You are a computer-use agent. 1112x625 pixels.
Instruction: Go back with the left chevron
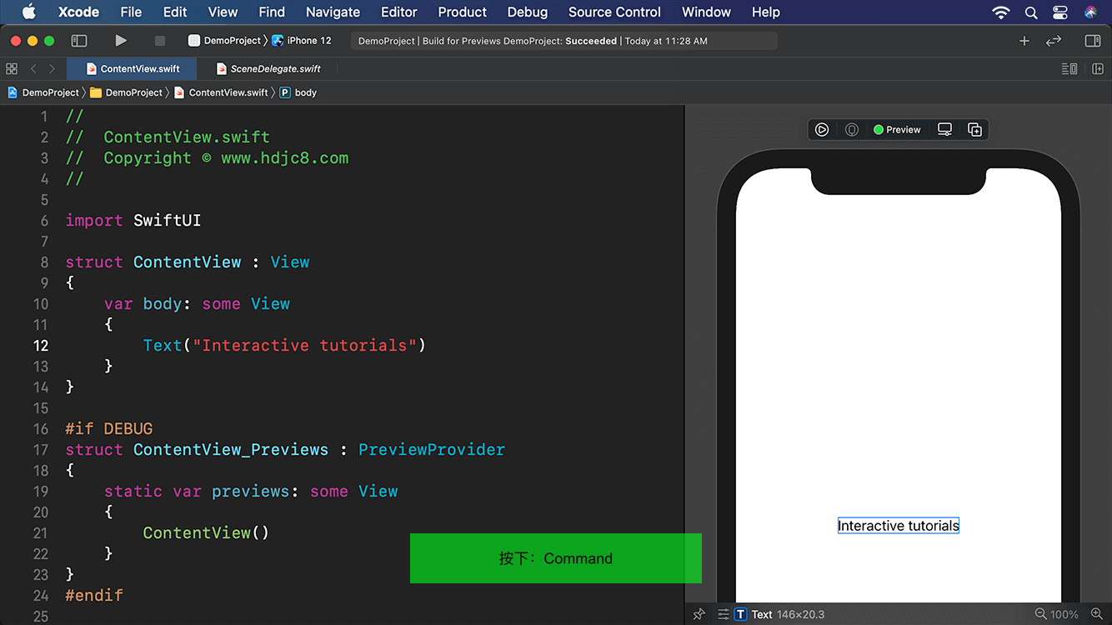33,69
